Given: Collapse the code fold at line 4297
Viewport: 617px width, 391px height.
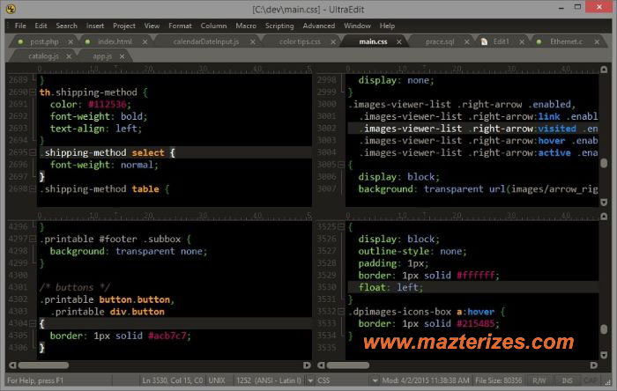Looking at the screenshot, I should [33, 239].
